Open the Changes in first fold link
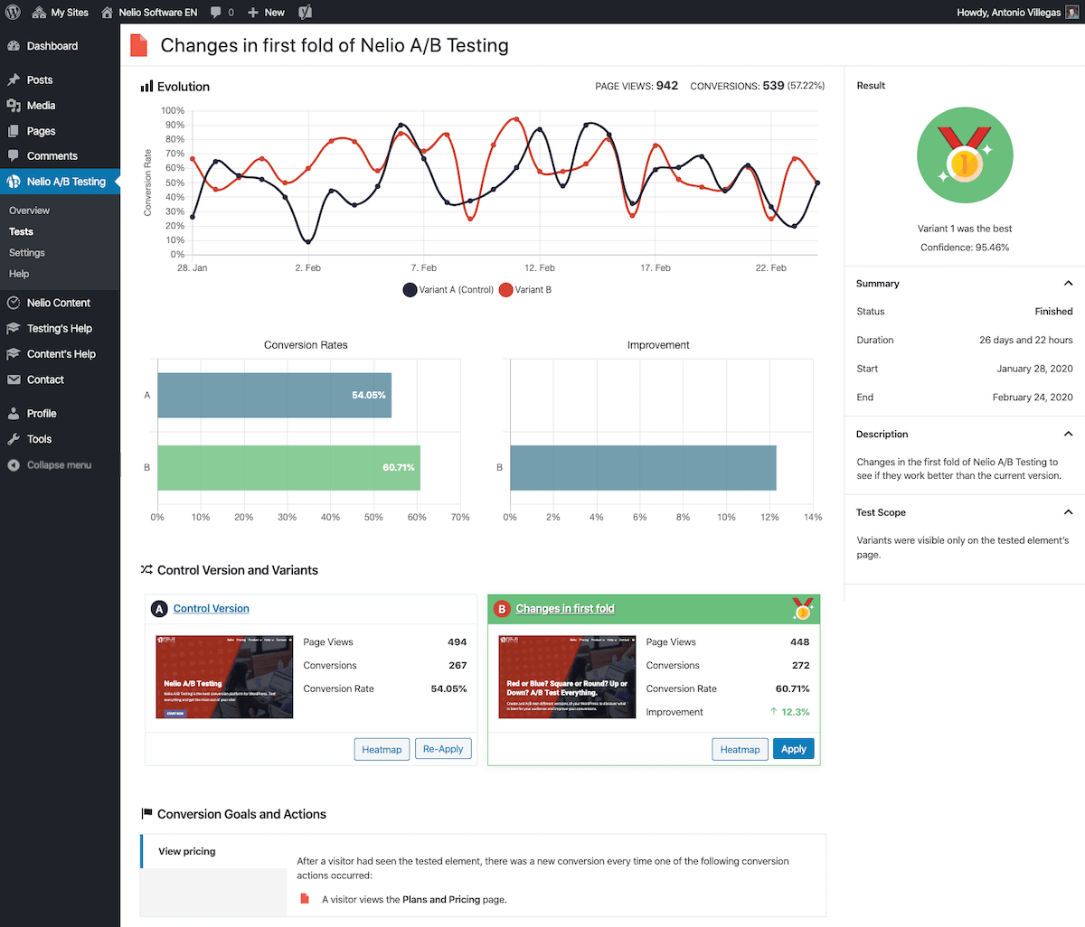The height and width of the screenshot is (927, 1085). point(565,609)
